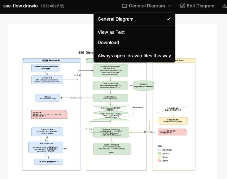Click the pink note icon in legend
This screenshot has height=179, width=227.
point(159,161)
